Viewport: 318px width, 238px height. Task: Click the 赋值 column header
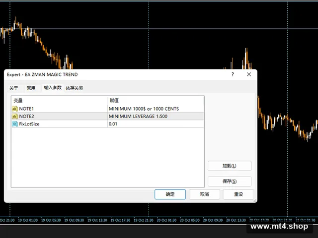[x=156, y=101]
